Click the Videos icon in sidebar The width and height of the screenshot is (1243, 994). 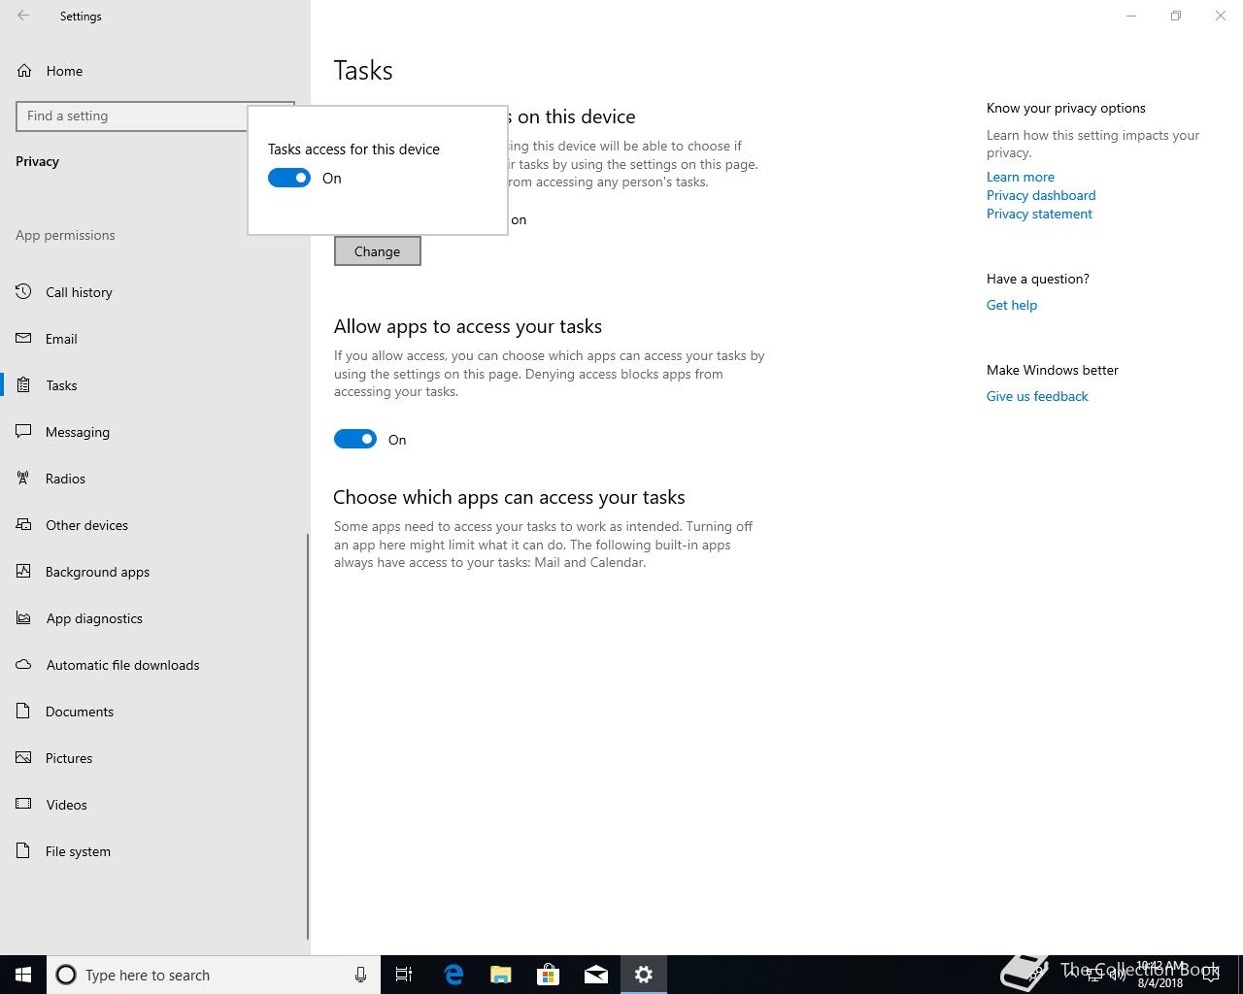pyautogui.click(x=24, y=804)
